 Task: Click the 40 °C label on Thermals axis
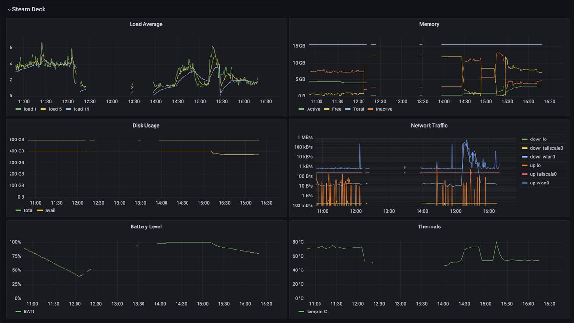click(x=298, y=270)
